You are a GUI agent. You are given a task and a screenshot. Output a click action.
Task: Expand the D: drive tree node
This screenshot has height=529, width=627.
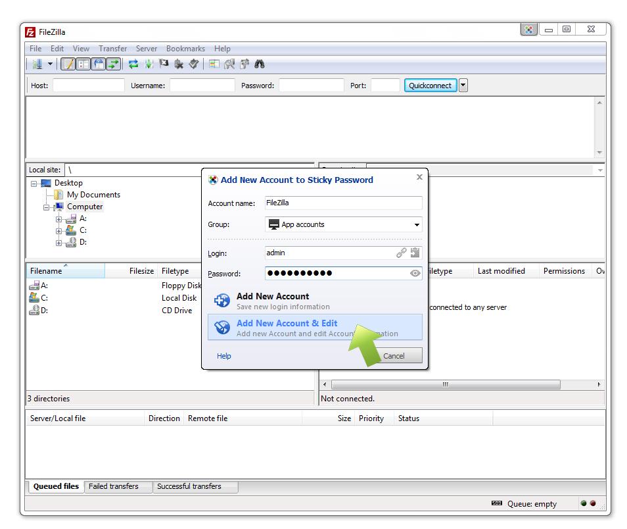(58, 243)
